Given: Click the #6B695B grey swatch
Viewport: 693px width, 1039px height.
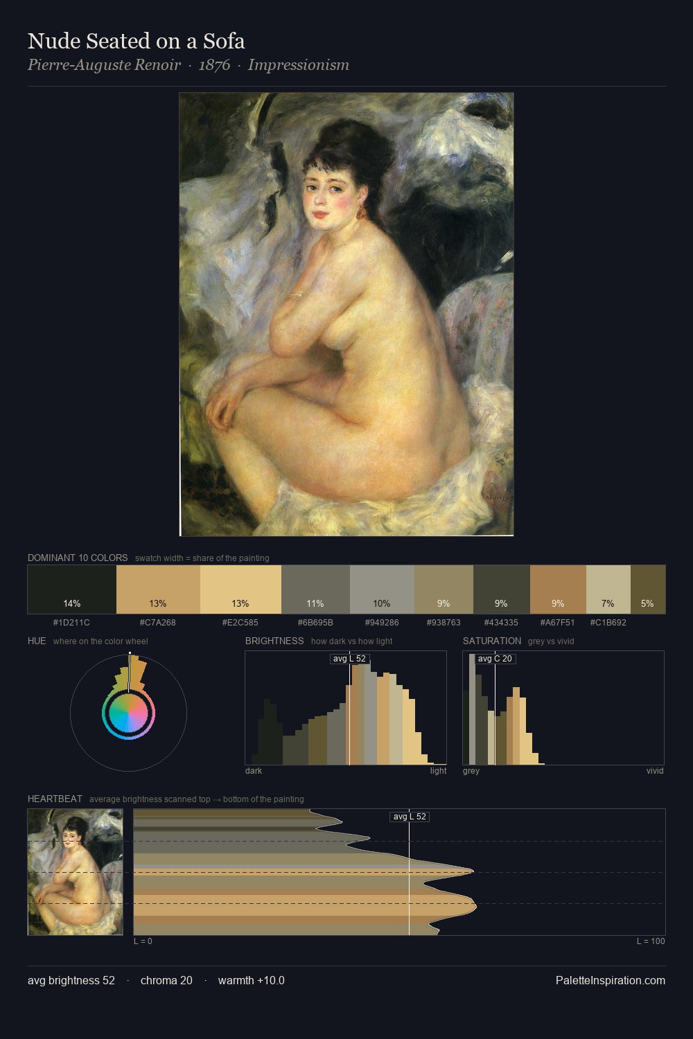Looking at the screenshot, I should pos(315,589).
